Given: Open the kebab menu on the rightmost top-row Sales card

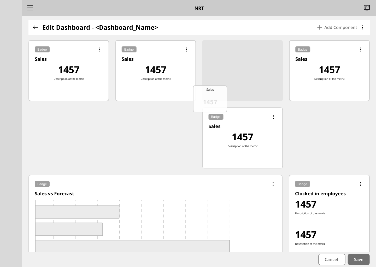Looking at the screenshot, I should 360,50.
